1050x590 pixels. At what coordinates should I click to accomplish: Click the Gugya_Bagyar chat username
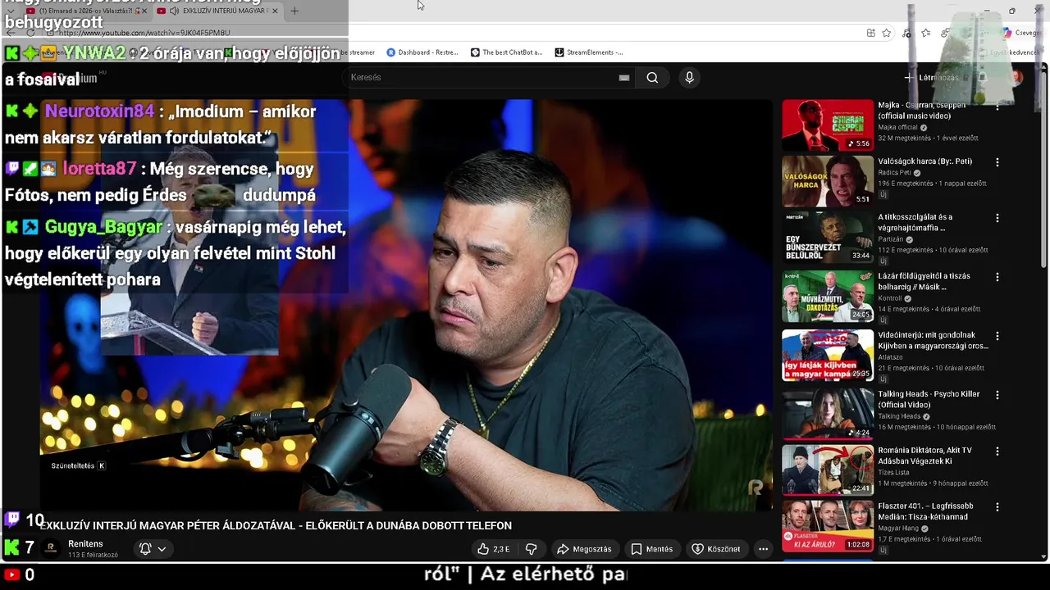(x=103, y=227)
